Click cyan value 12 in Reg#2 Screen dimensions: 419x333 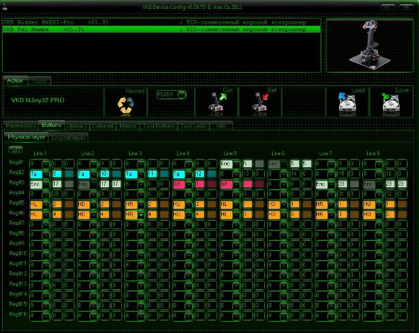click(200, 174)
